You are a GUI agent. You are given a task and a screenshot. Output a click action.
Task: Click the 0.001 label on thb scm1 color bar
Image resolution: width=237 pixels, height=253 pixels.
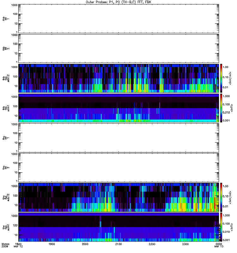[226, 120]
